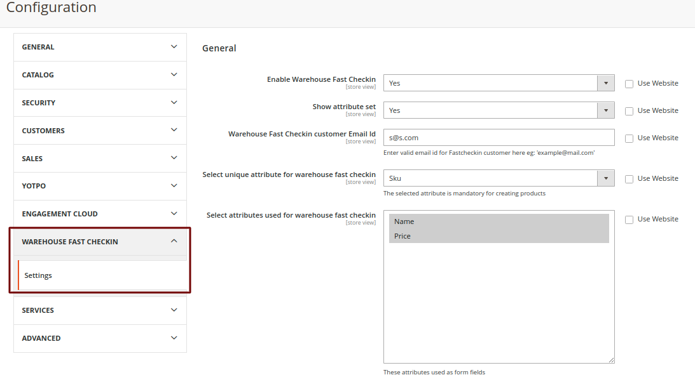Screen dimensions: 695x382
Task: Open the Customers configuration tab
Action: 100,131
